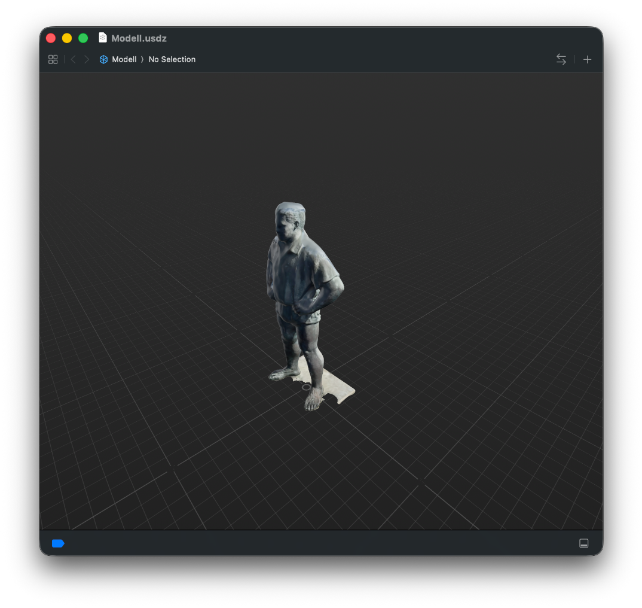This screenshot has width=642, height=608.
Task: Click the pivot circle near statue's feet
Action: [306, 387]
